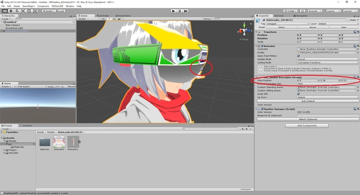Expand HoloLenKo_20190121 in Hierarchy
This screenshot has width=360, height=195.
(x=4, y=31)
